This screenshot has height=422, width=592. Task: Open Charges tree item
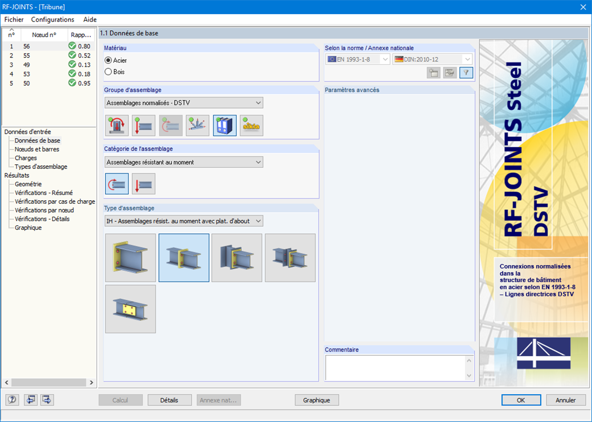26,158
